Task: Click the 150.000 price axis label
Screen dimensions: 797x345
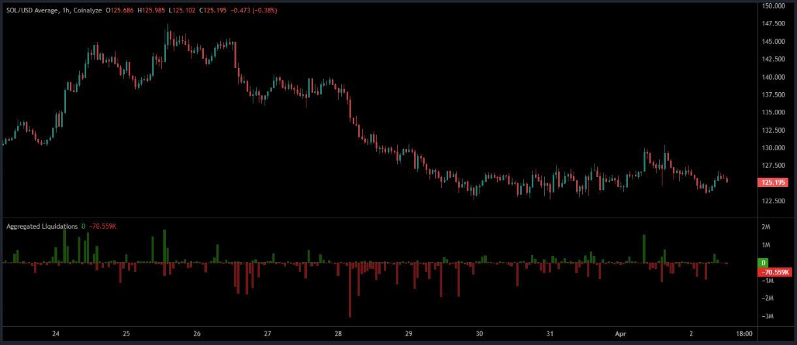Action: (773, 6)
